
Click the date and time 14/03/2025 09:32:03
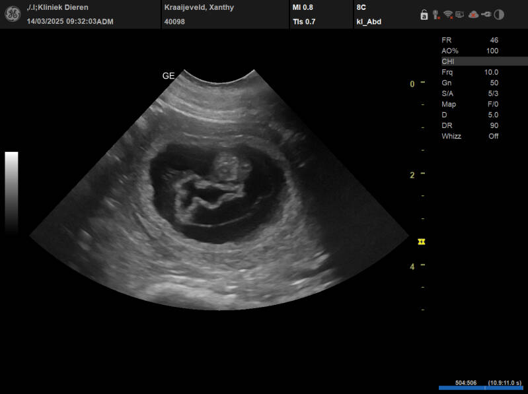(61, 22)
